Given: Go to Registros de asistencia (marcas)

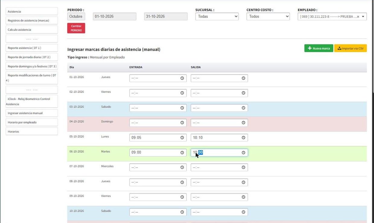Looking at the screenshot, I should [32, 20].
